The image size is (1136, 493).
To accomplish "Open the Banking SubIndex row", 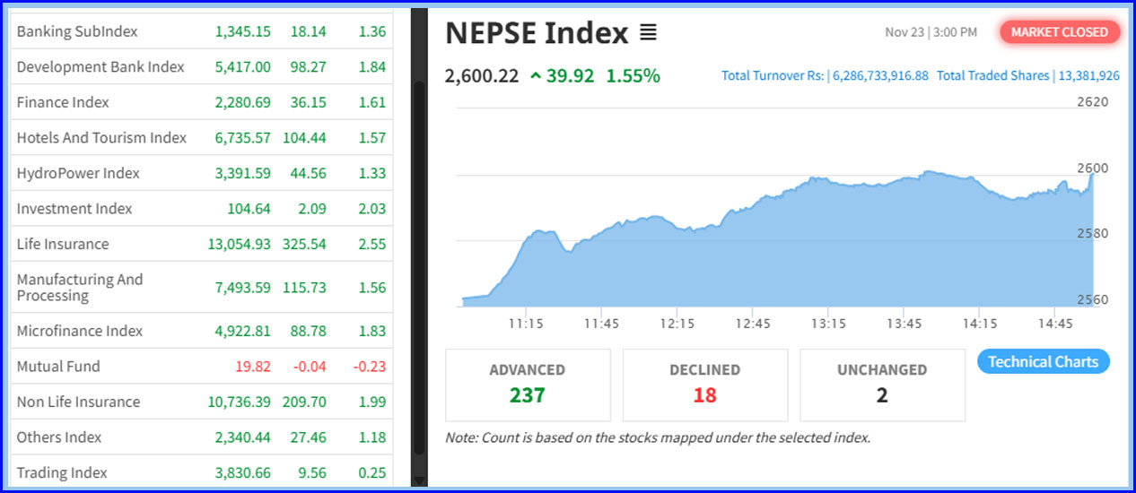I will pyautogui.click(x=77, y=31).
